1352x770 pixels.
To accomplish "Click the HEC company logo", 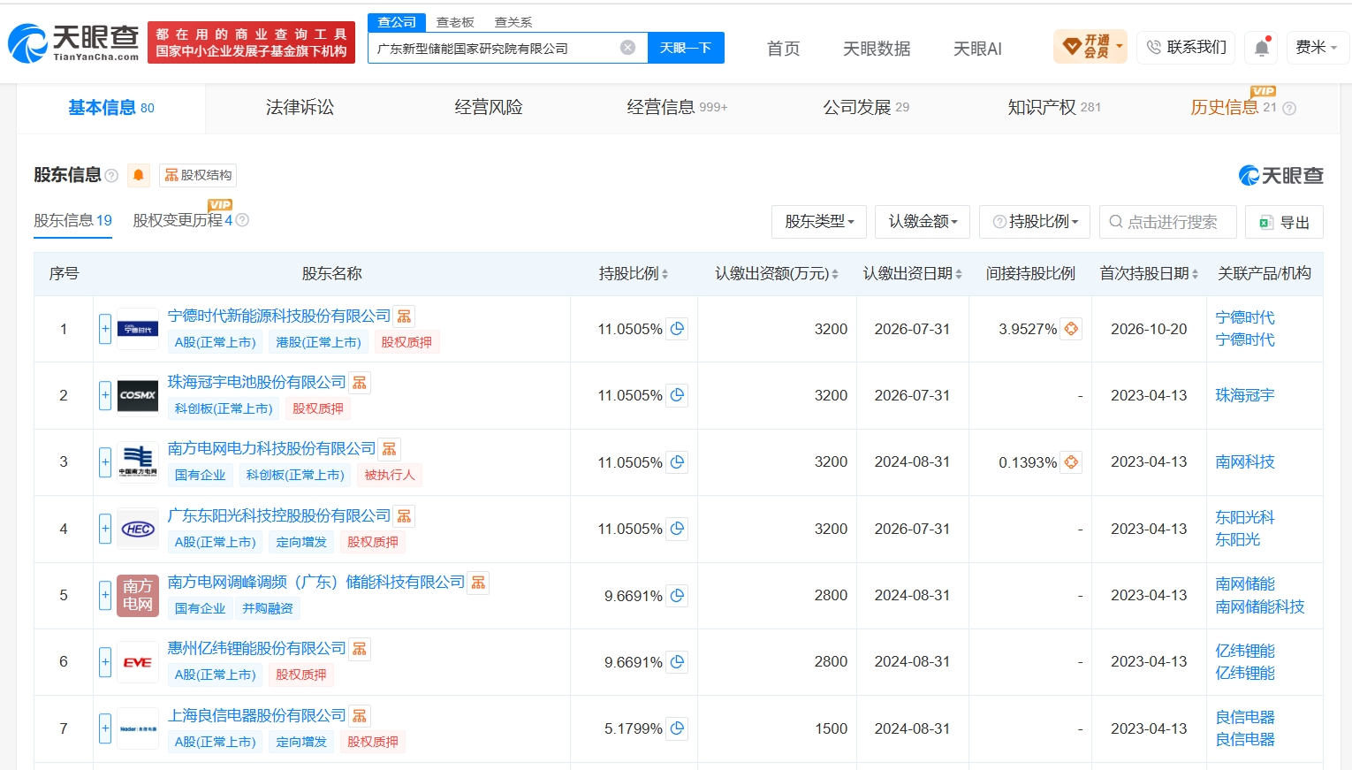I will [138, 529].
